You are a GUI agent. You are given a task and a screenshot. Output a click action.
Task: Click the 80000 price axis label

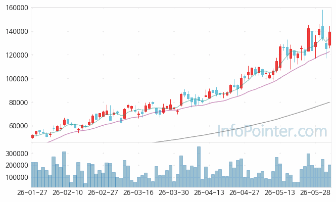[x=18, y=103]
